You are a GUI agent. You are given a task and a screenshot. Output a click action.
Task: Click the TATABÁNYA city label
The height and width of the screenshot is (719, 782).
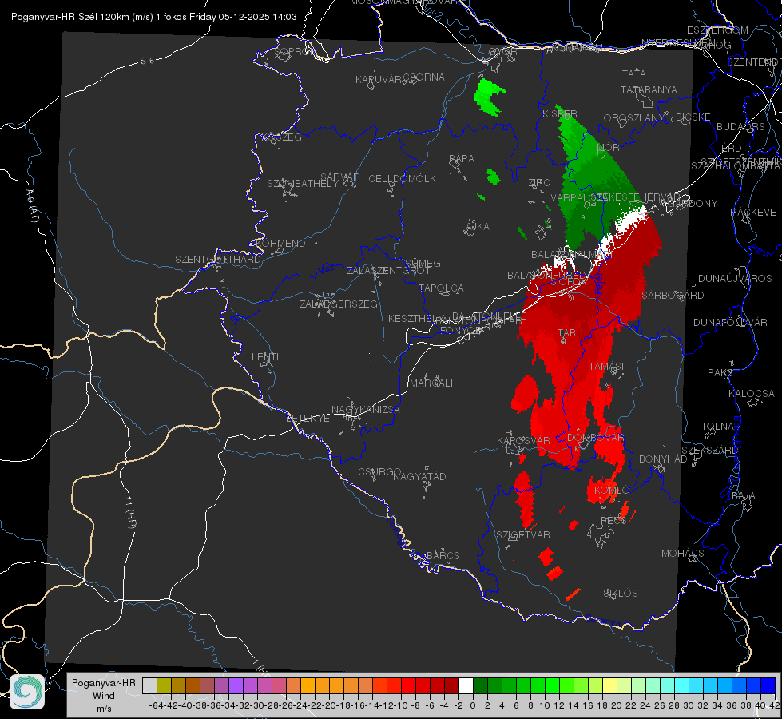[x=649, y=89]
